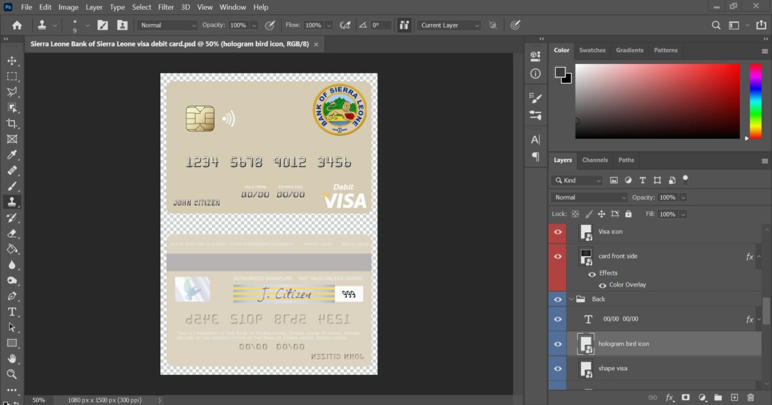Select the hologram bird icon layer thumbnail
Viewport: 772px width, 405px height.
point(586,343)
